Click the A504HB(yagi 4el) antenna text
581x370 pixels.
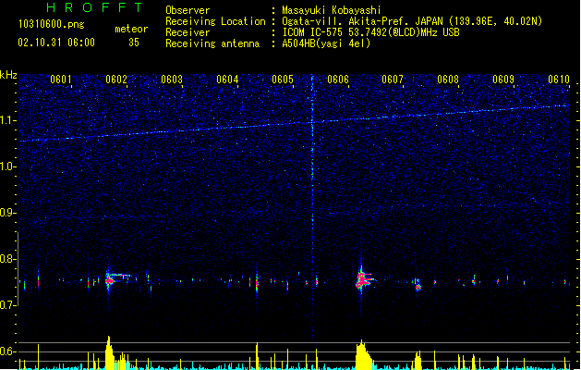(326, 43)
